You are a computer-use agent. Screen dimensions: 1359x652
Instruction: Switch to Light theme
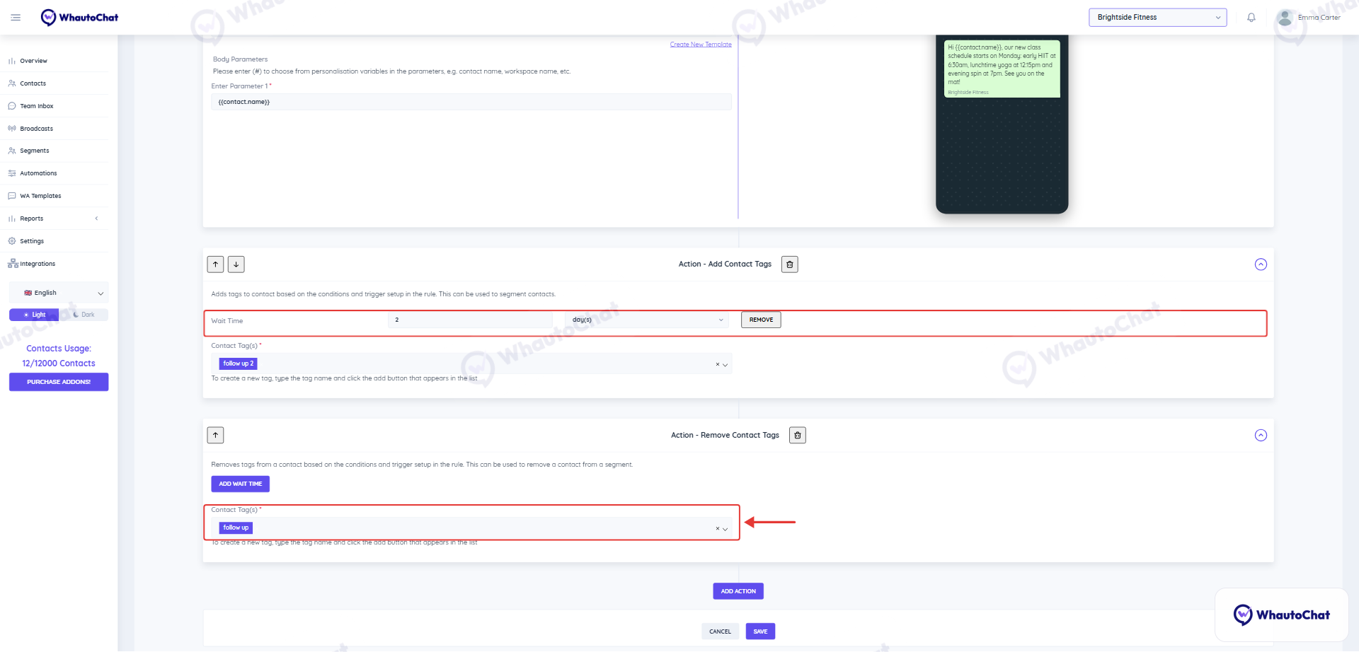(x=34, y=315)
